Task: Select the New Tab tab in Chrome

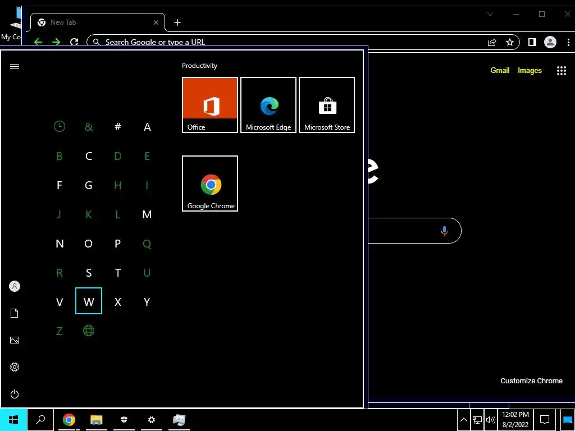Action: 98,22
